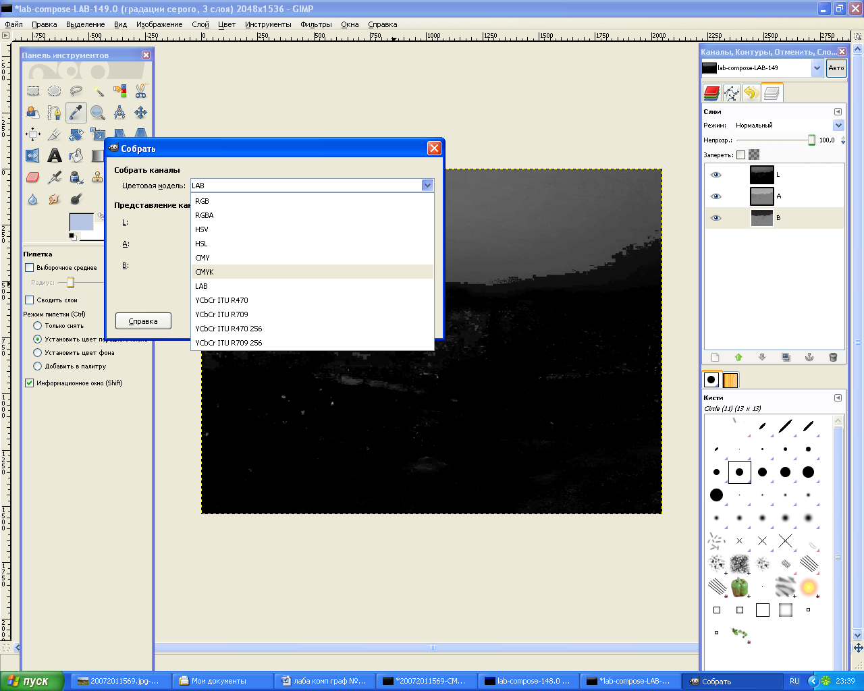Viewport: 864px width, 691px height.
Task: Open the layer Режим Нормальный dropdown
Action: tap(838, 126)
